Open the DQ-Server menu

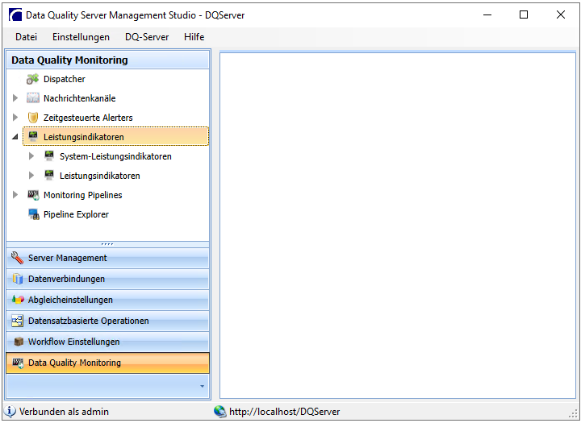point(147,37)
